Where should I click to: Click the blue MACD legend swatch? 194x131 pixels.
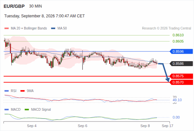(x=7, y=110)
